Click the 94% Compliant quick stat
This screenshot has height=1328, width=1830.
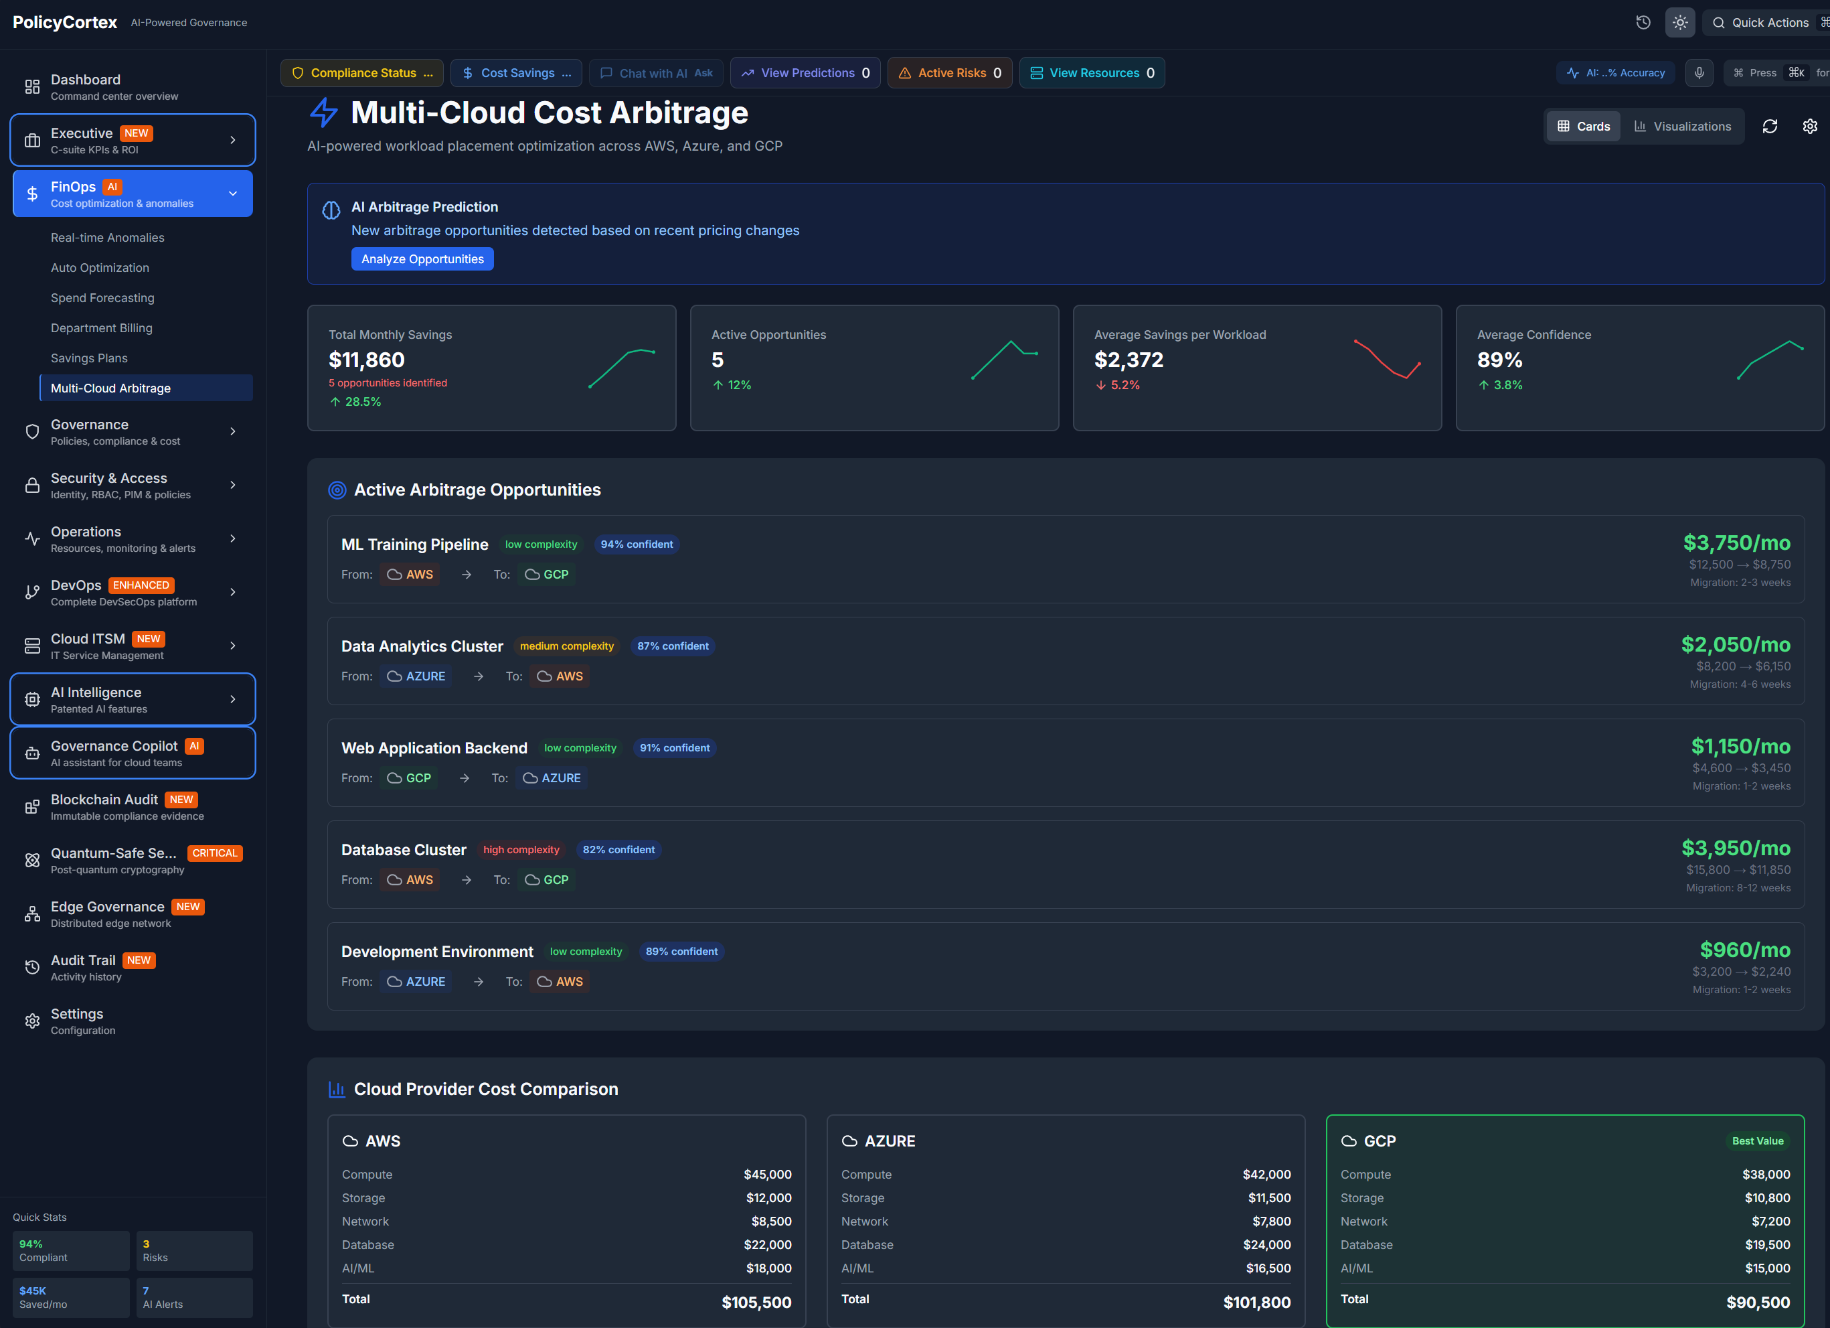click(71, 1250)
